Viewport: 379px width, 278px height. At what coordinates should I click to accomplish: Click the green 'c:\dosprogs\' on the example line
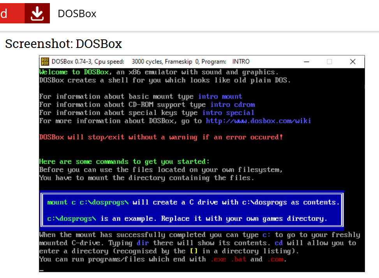[x=72, y=218]
